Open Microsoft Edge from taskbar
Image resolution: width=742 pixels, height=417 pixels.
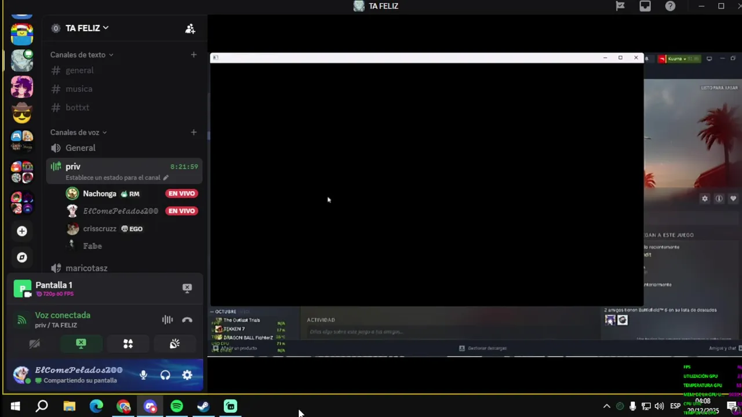click(96, 407)
